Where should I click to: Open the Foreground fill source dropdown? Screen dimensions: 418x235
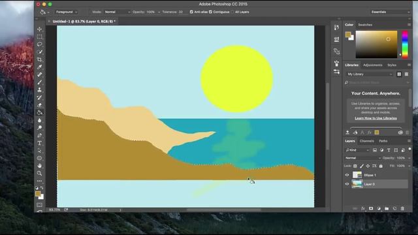pyautogui.click(x=67, y=12)
